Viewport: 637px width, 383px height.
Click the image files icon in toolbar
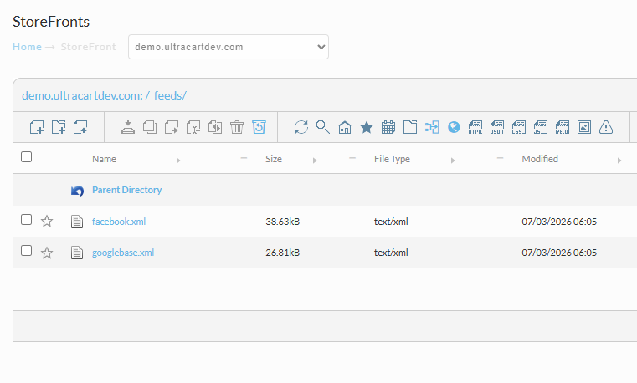(584, 127)
